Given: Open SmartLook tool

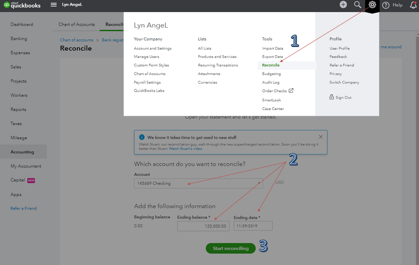Looking at the screenshot, I should [x=272, y=100].
